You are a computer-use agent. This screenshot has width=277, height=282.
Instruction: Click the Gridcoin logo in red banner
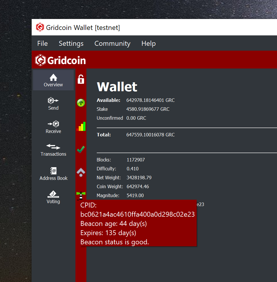click(x=60, y=60)
